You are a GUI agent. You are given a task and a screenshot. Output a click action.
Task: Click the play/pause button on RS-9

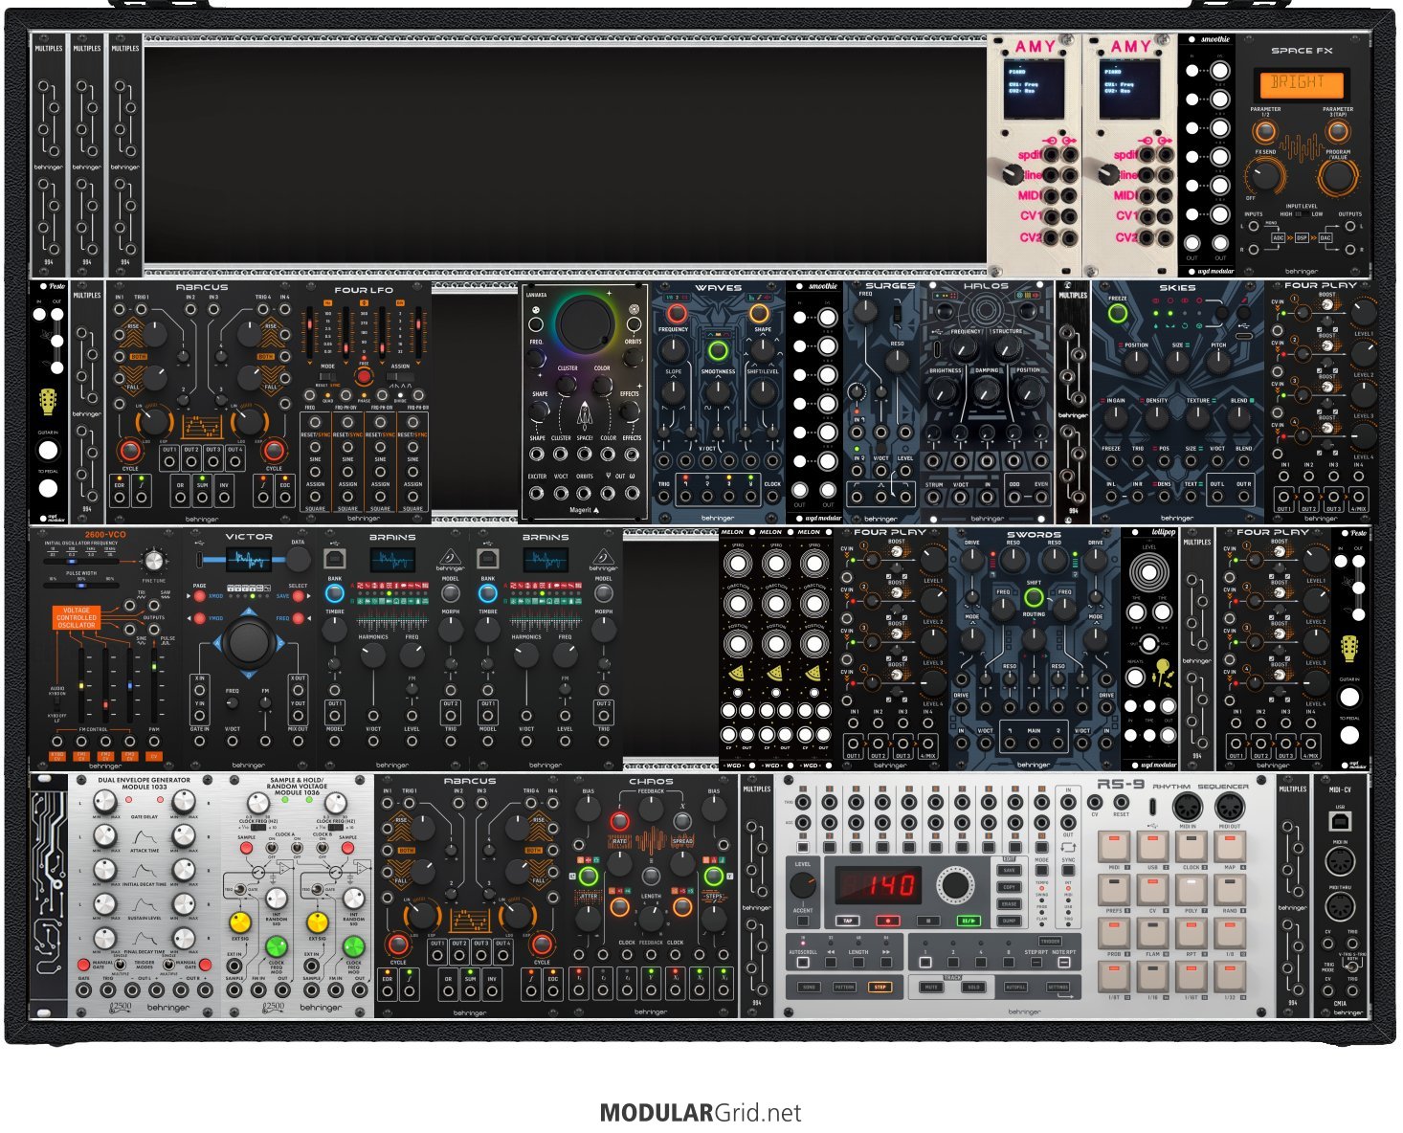point(968,921)
